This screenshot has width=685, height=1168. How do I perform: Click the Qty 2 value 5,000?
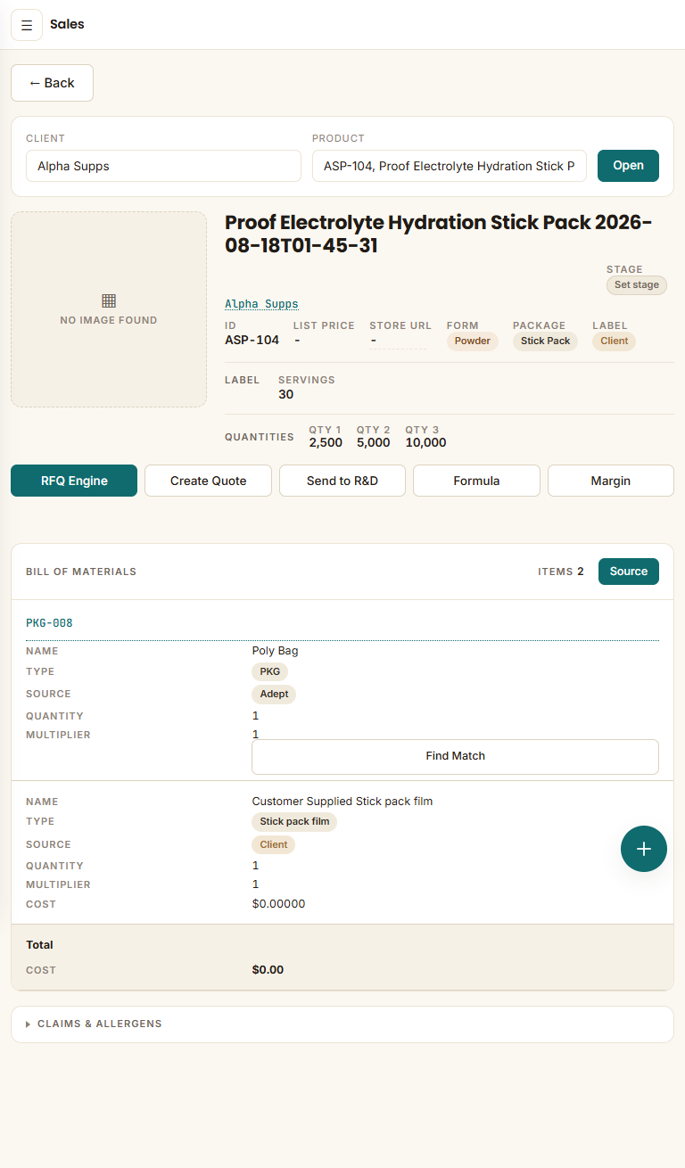pos(374,443)
